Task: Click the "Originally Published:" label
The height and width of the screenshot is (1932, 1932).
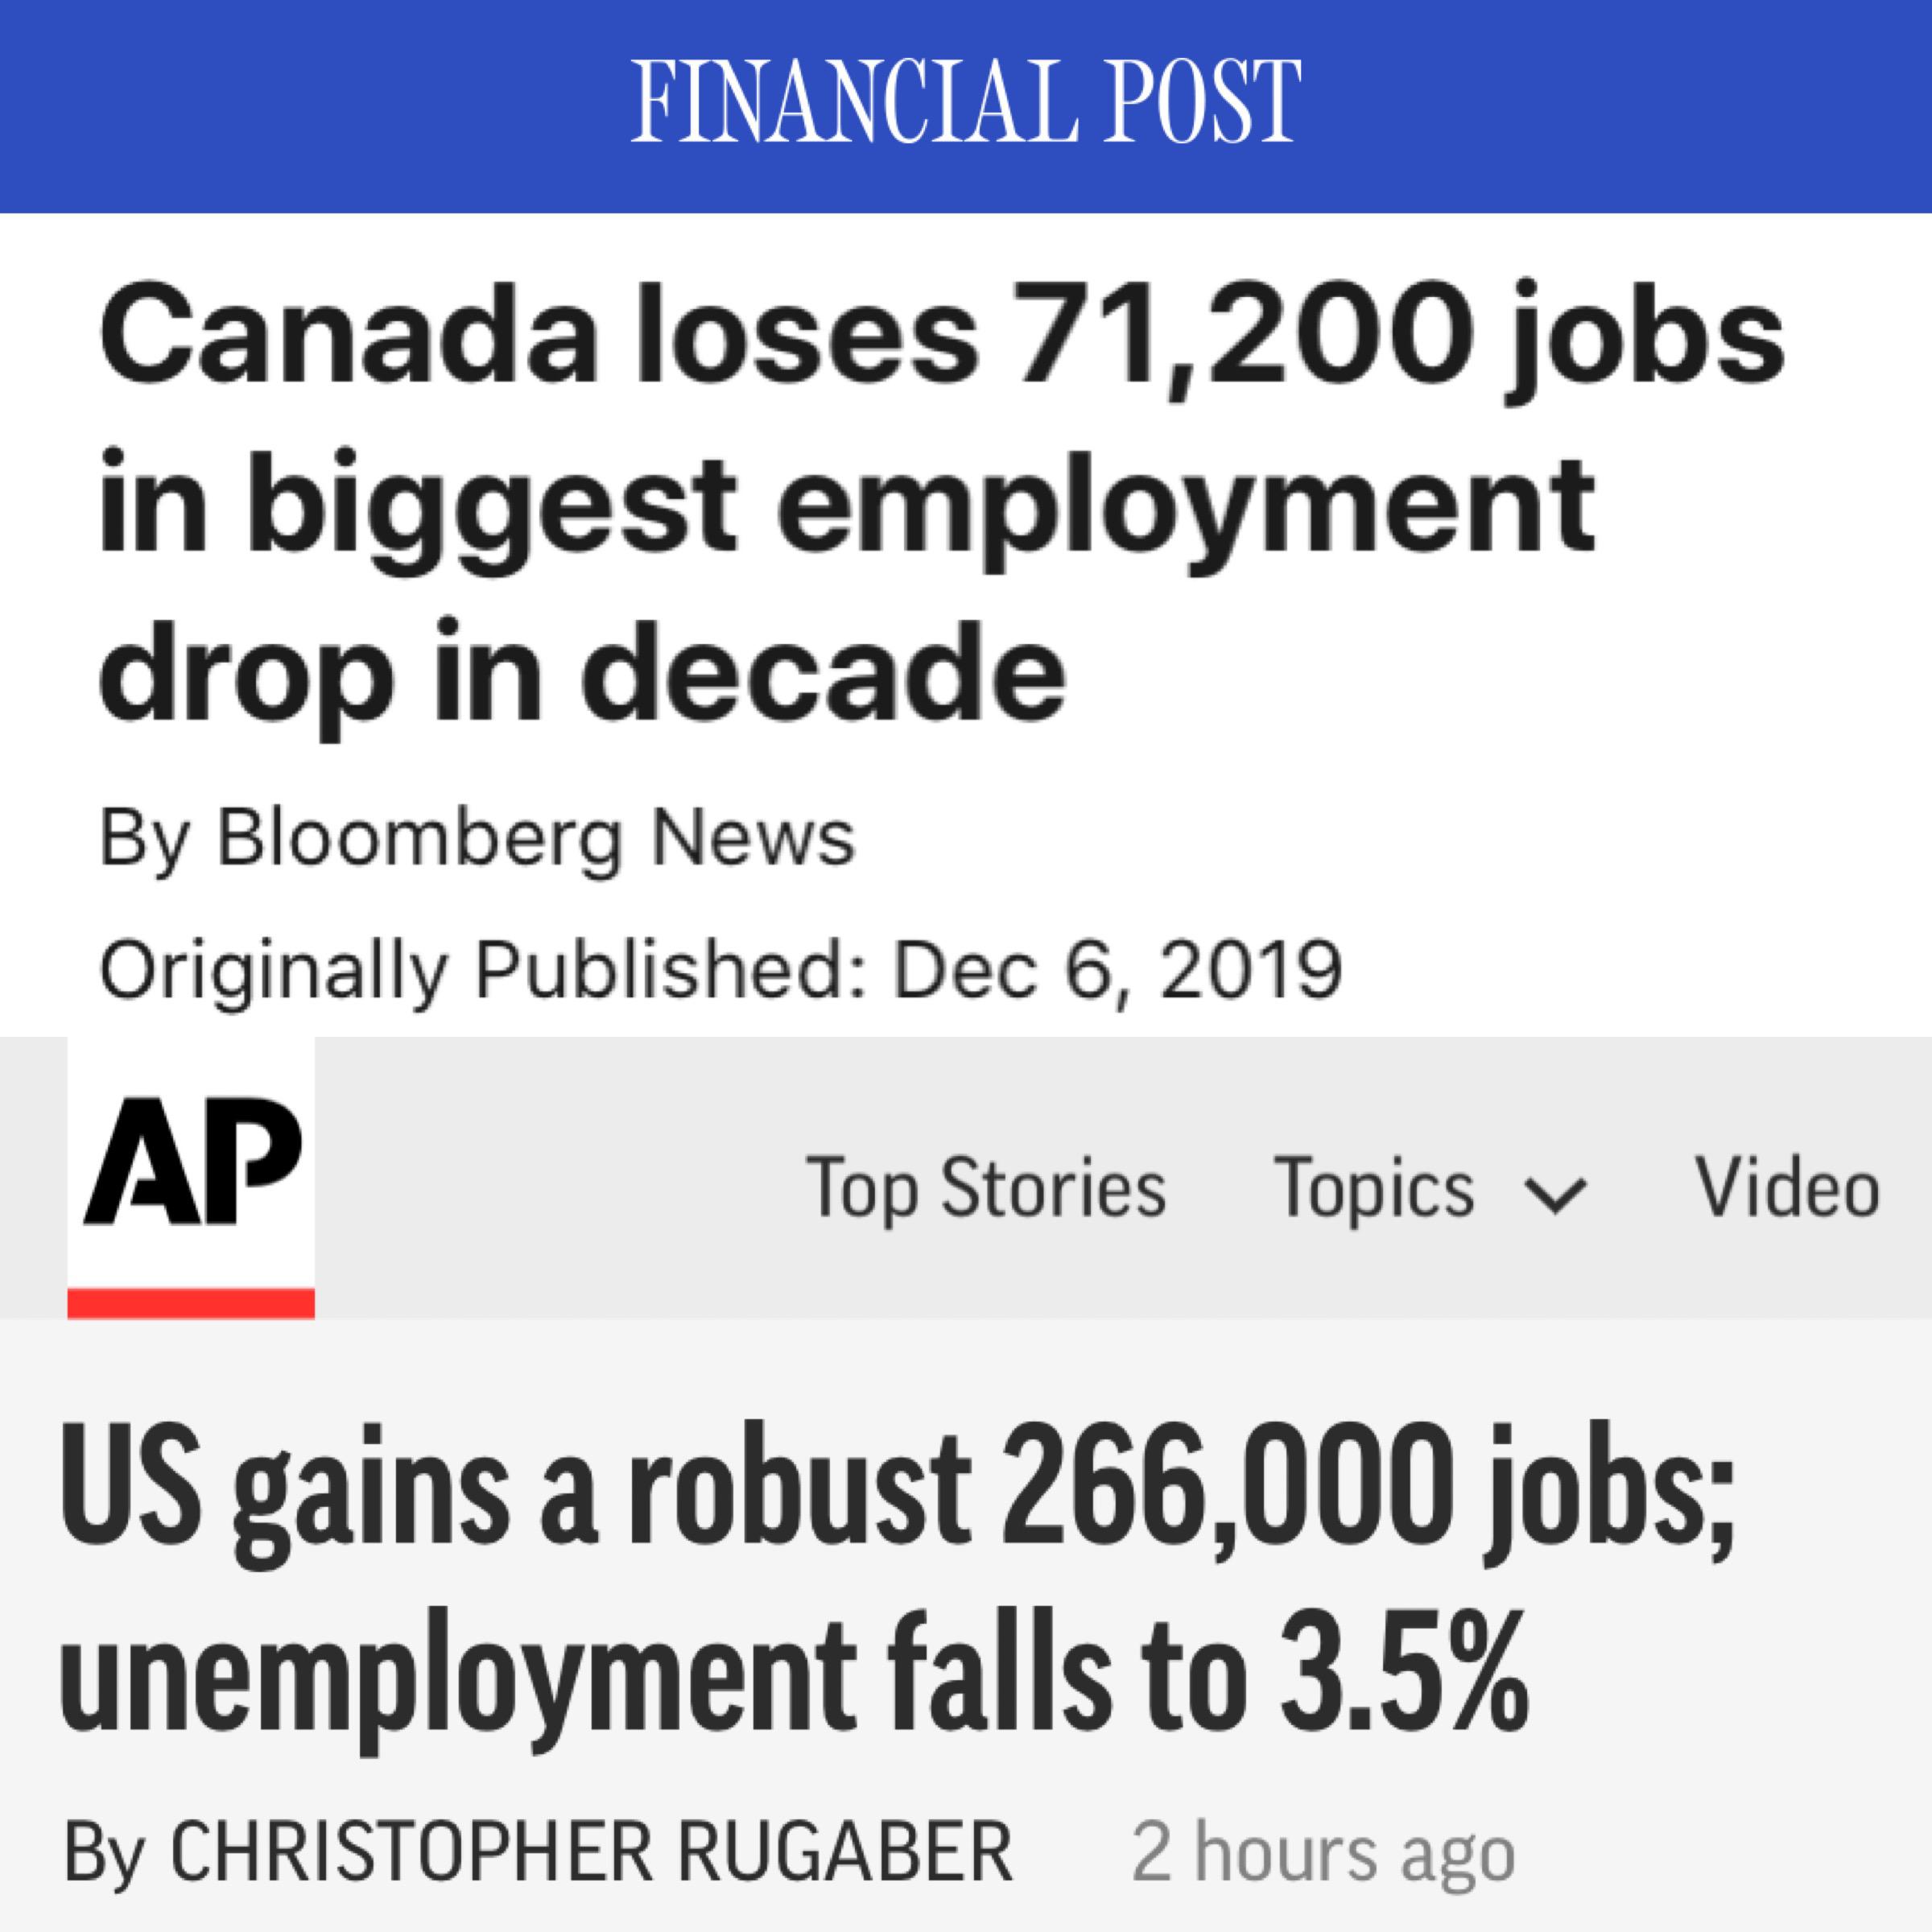Action: click(484, 970)
